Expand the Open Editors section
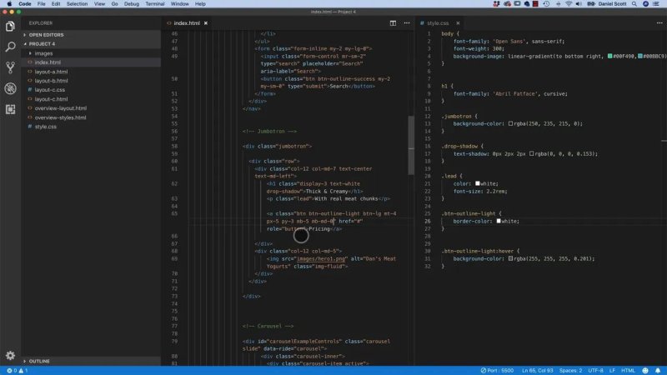 [x=91, y=35]
